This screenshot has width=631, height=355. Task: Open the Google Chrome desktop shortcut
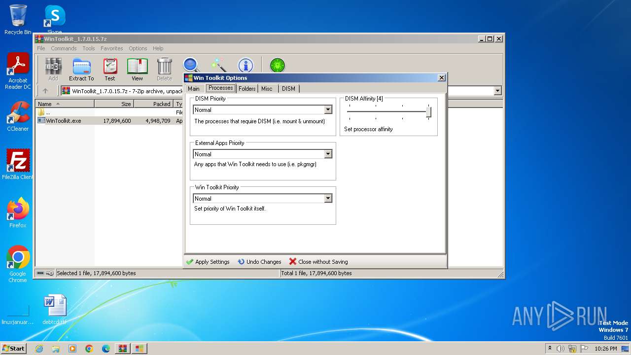pos(18,264)
